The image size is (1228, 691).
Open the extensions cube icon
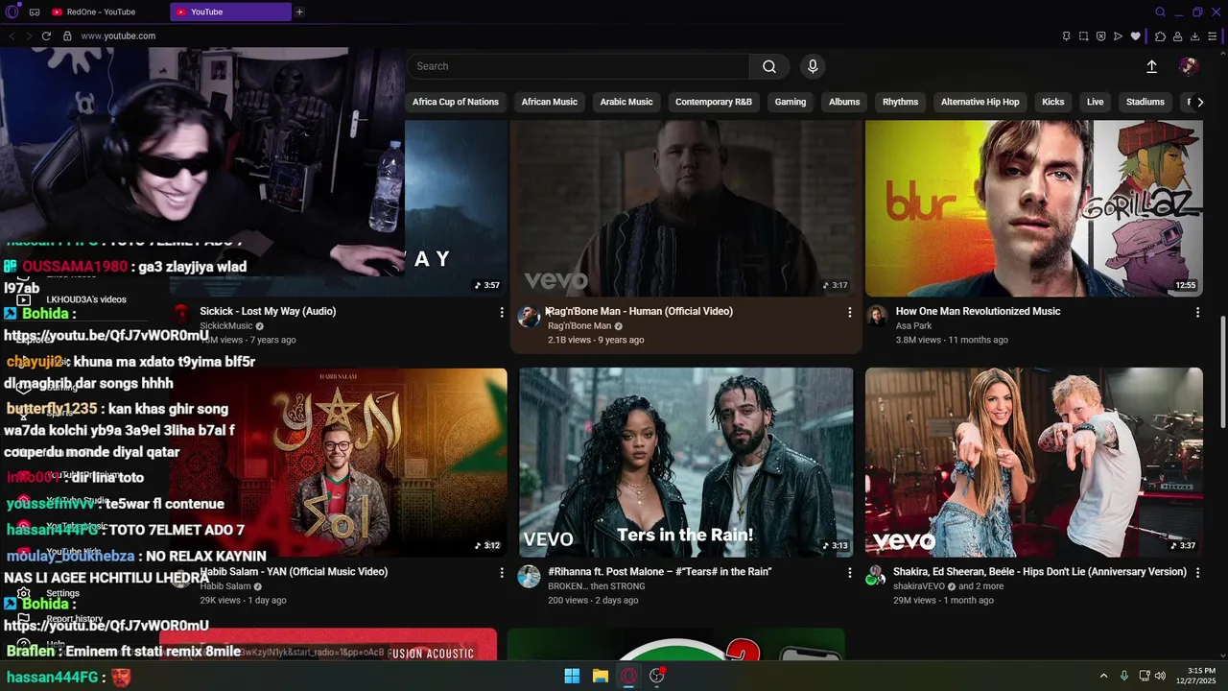1160,36
